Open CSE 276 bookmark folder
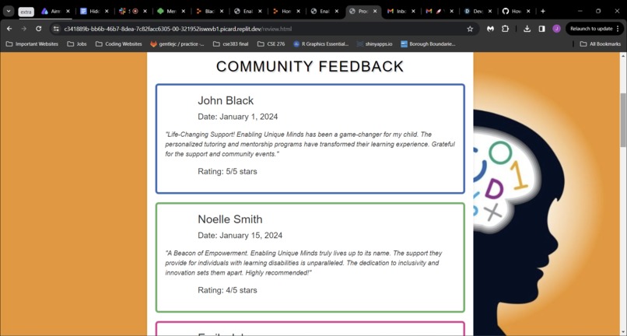The image size is (627, 336). 271,44
